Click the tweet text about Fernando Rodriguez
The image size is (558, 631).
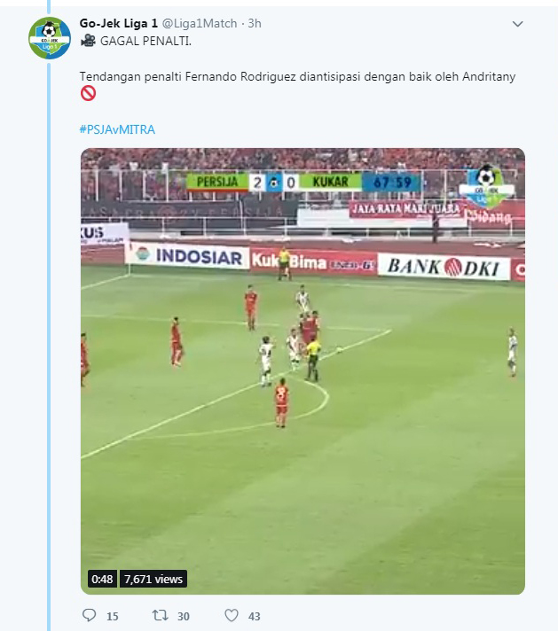(x=297, y=76)
